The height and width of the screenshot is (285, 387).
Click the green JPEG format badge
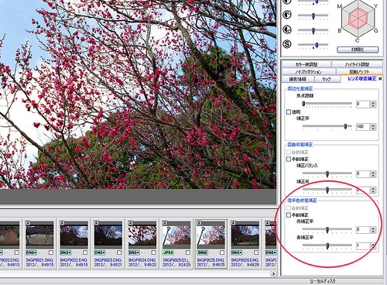tap(168, 252)
